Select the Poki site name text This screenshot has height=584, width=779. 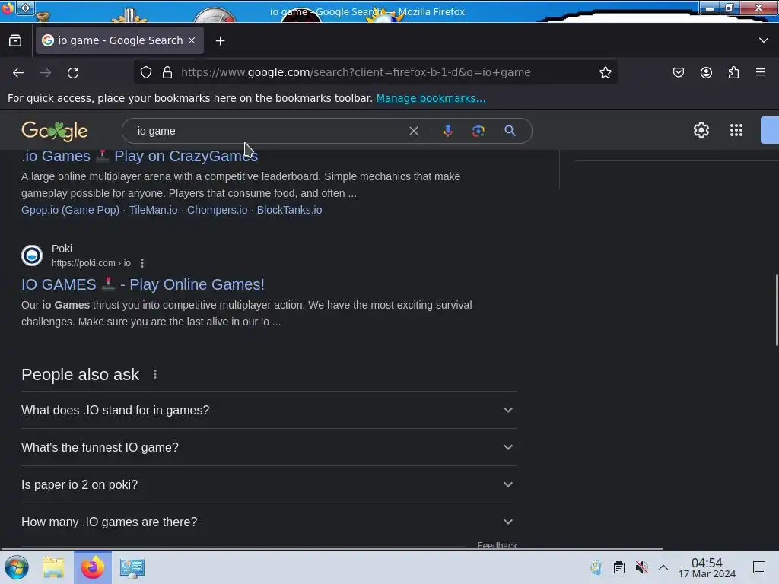(x=62, y=249)
